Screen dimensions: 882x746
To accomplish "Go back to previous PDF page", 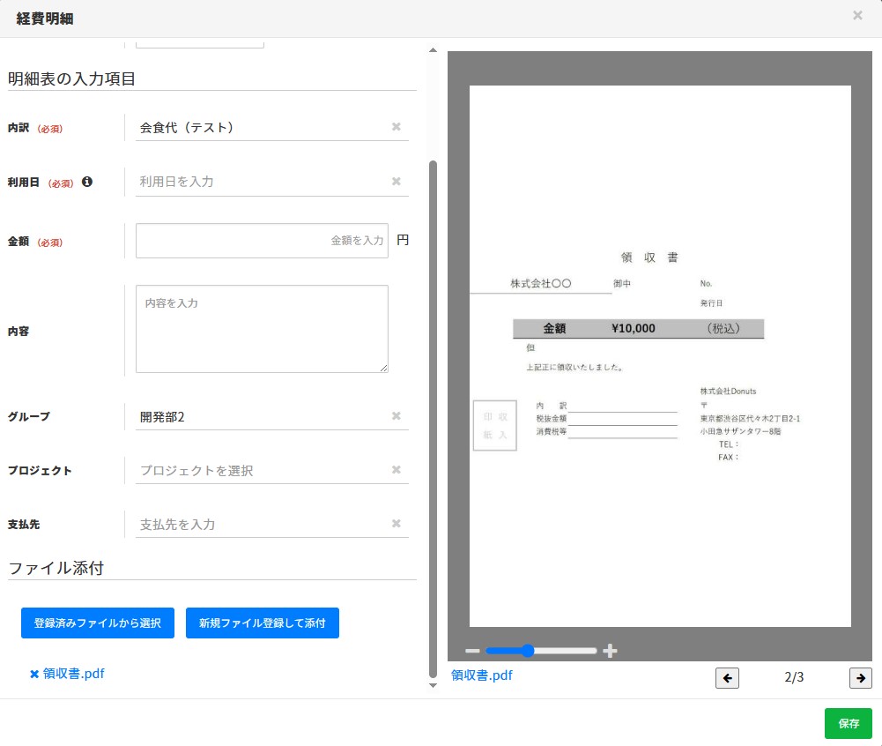I will [727, 678].
